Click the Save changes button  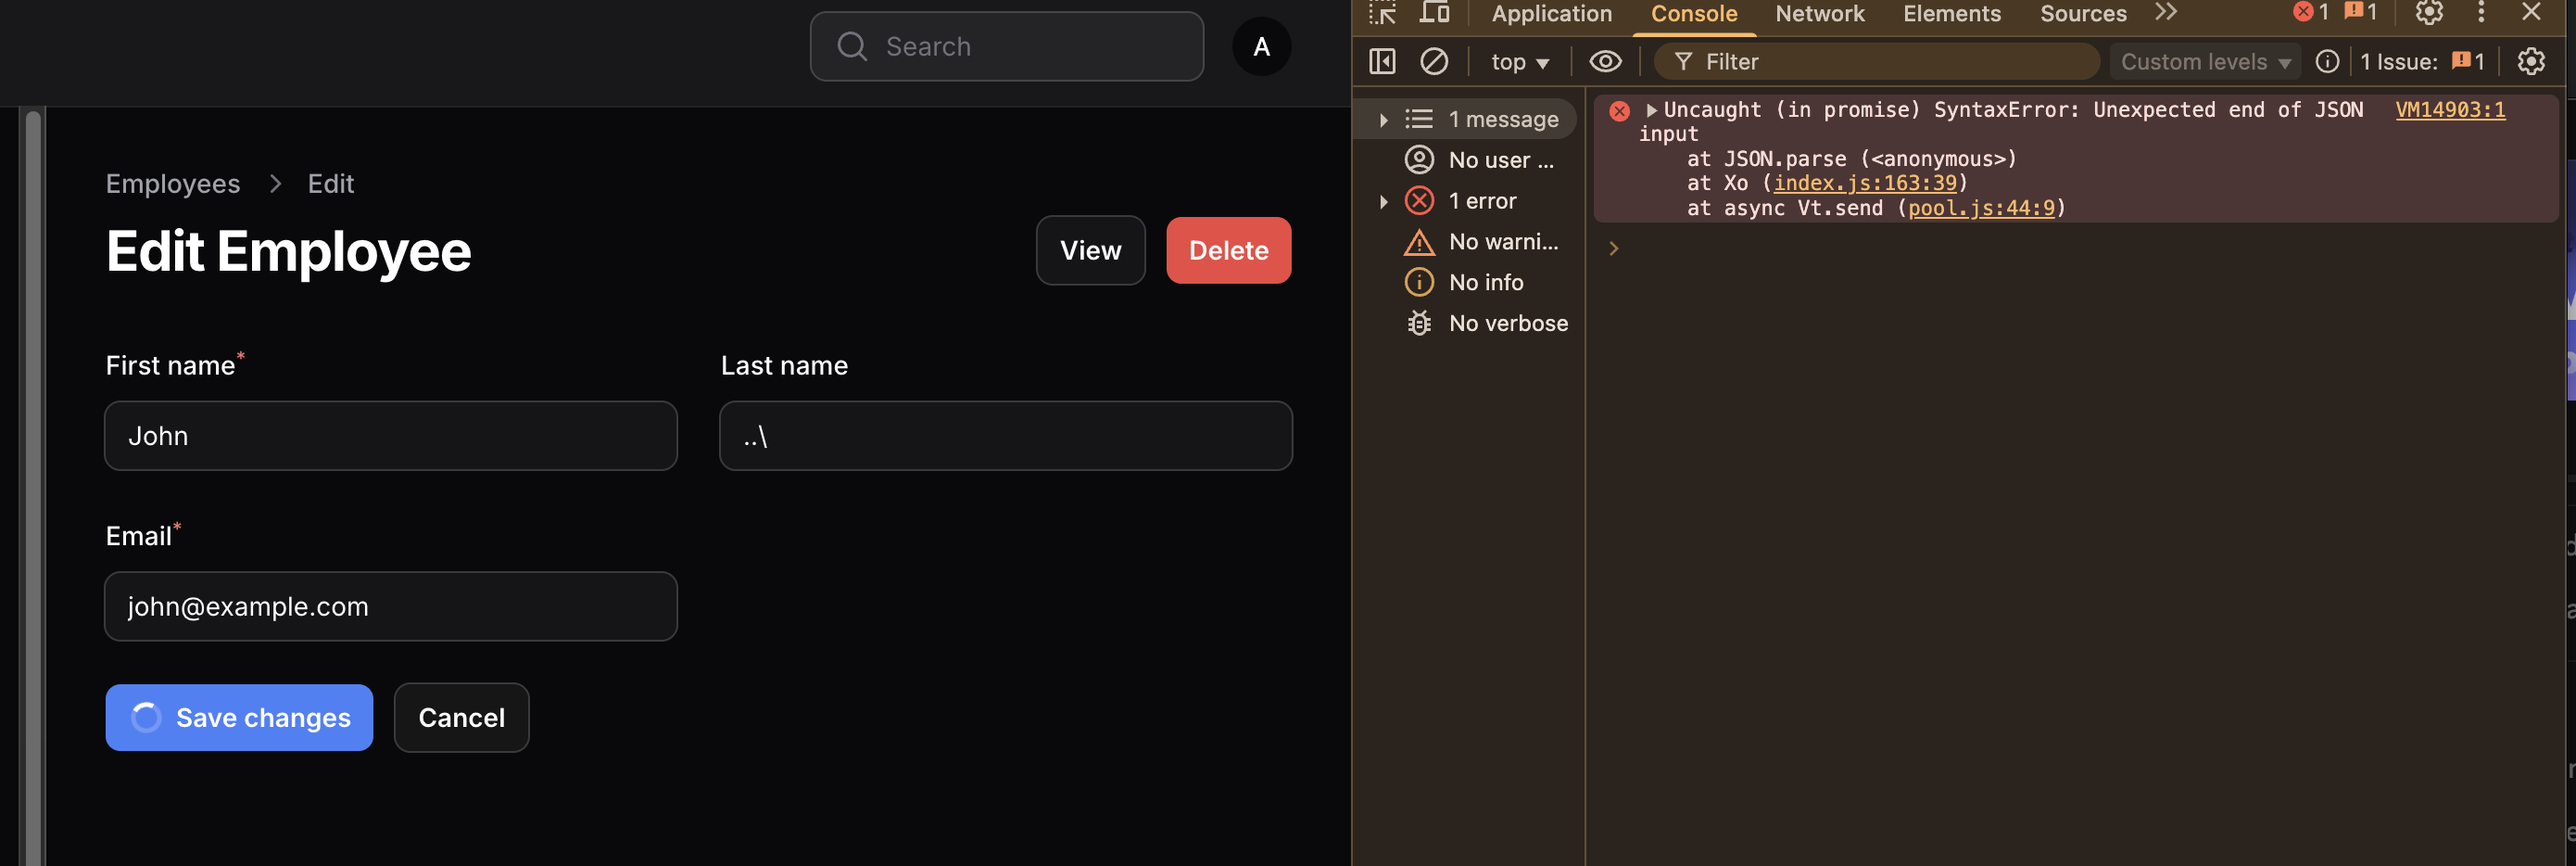[x=239, y=718]
